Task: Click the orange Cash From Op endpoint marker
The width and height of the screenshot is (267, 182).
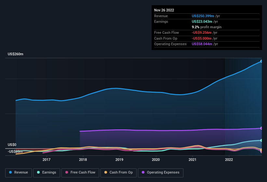Action: pos(261,150)
